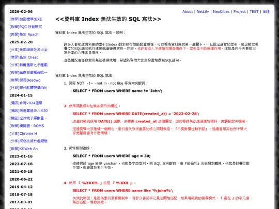Viewport: 279px width, 209px height.
Task: Open the [資訊]台灣2024 article link
Action: (26, 103)
